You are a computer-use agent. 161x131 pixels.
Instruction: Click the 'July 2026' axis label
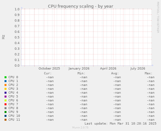tap(138, 69)
